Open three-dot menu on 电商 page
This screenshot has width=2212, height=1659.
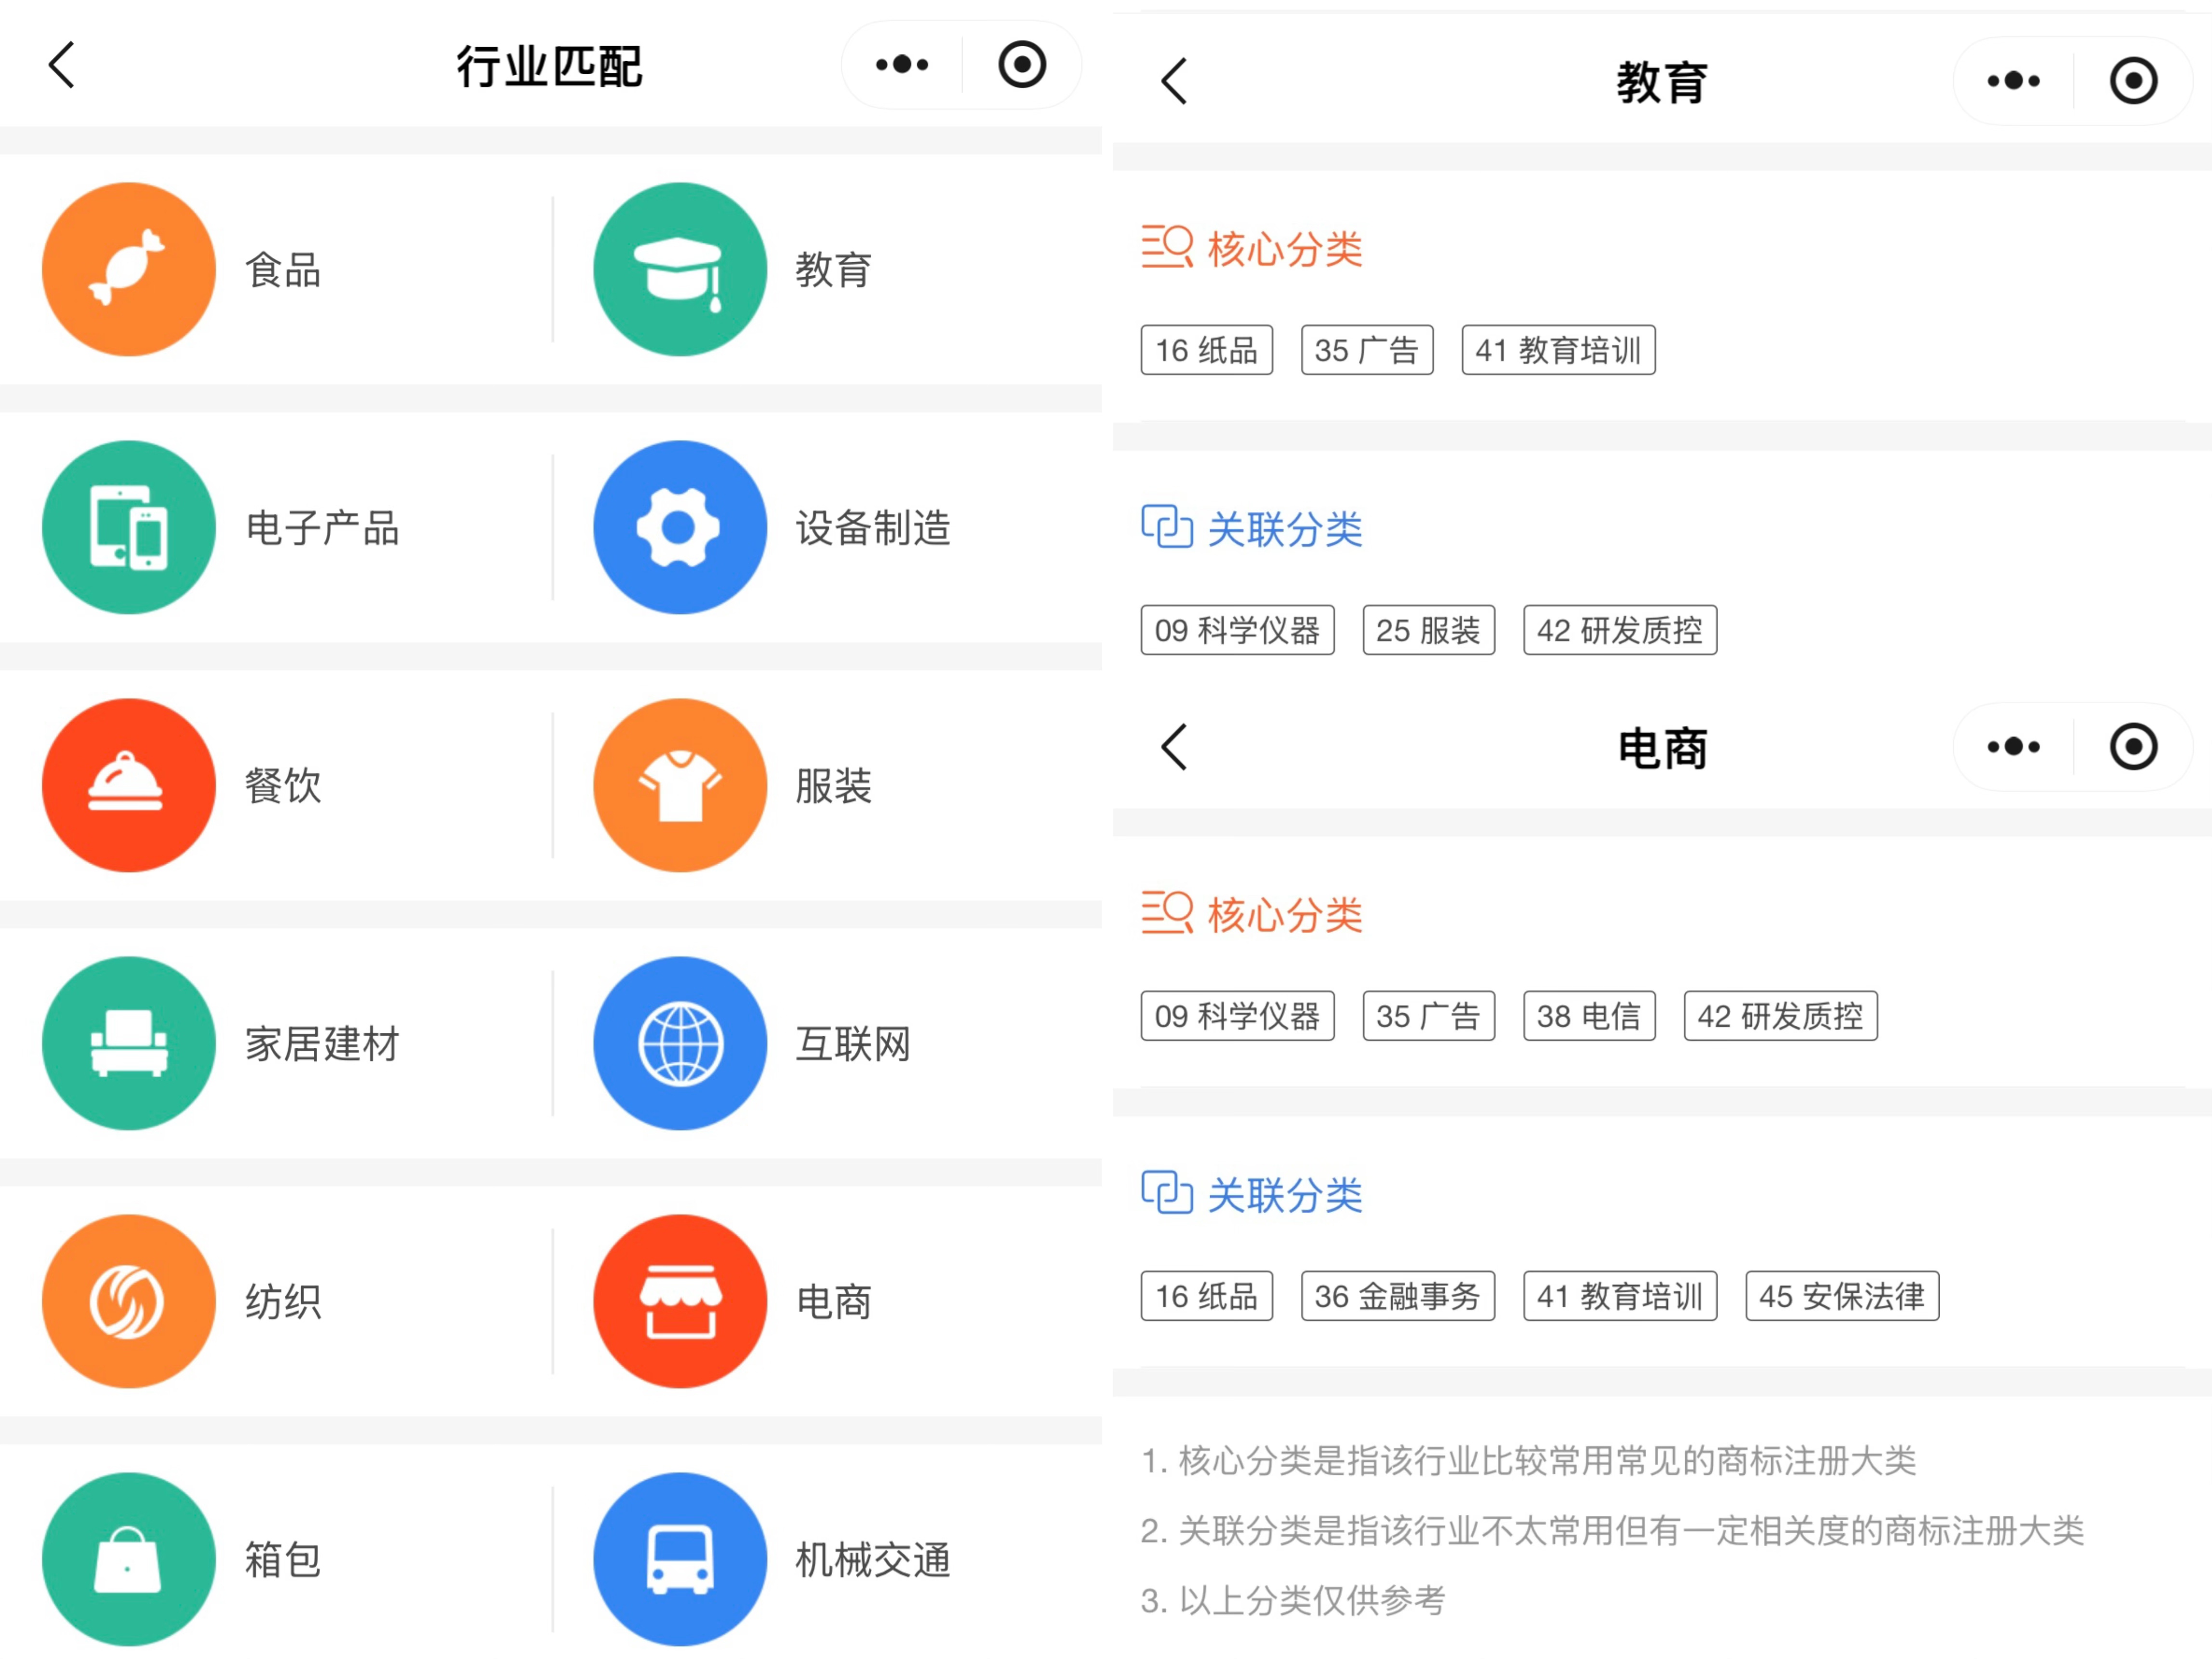coord(2013,747)
